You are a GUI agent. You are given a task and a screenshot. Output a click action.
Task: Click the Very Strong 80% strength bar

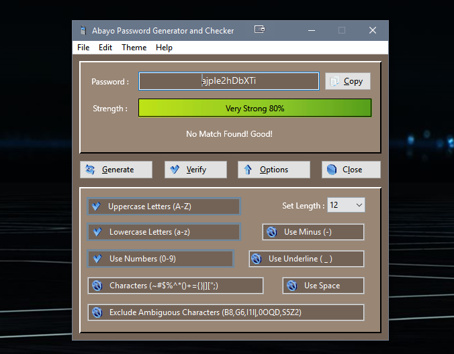[x=255, y=108]
